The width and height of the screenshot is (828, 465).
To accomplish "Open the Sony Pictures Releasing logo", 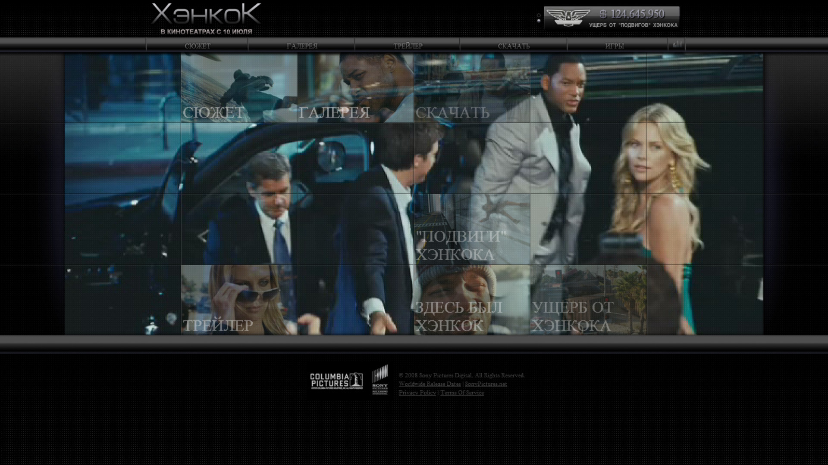I will 380,380.
